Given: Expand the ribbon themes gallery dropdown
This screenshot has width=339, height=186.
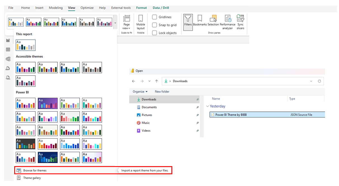Looking at the screenshot, I should click(x=115, y=22).
